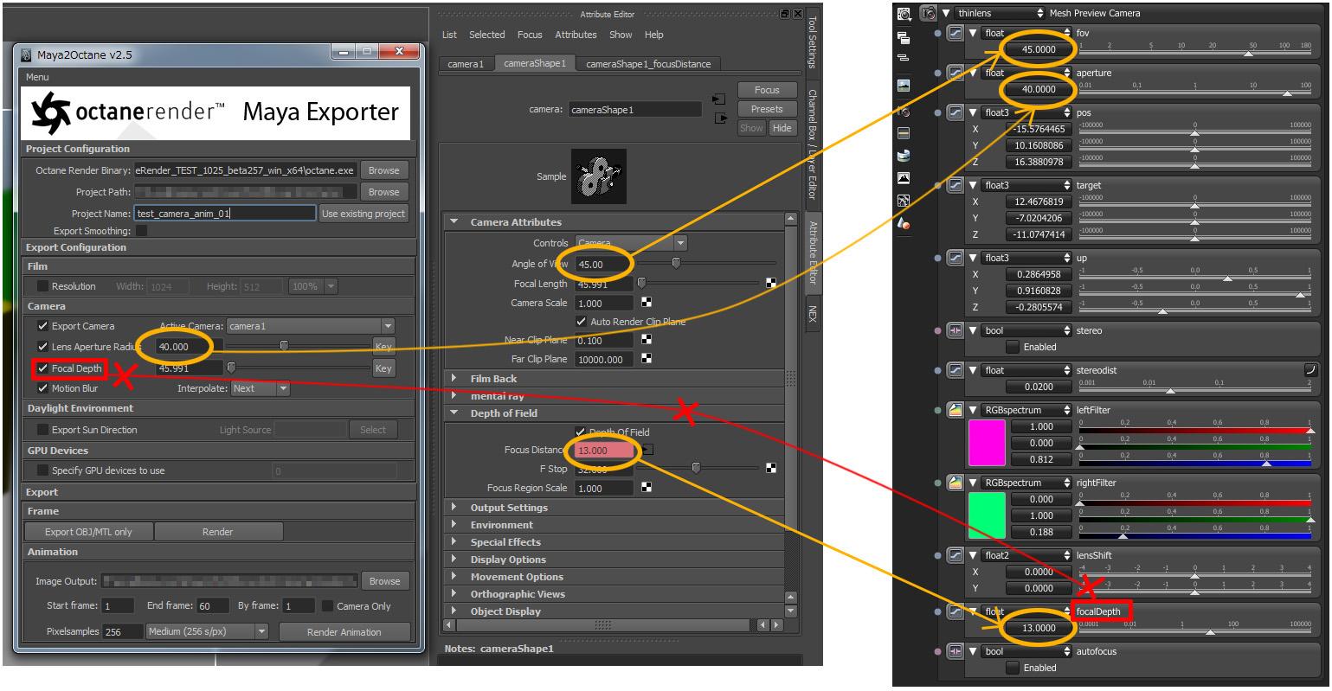Click the cone and sphere icon in Octane toolbar
The width and height of the screenshot is (1332, 691).
[x=904, y=223]
